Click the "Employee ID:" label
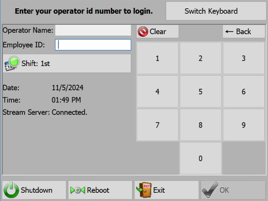The image size is (268, 201). (x=24, y=45)
